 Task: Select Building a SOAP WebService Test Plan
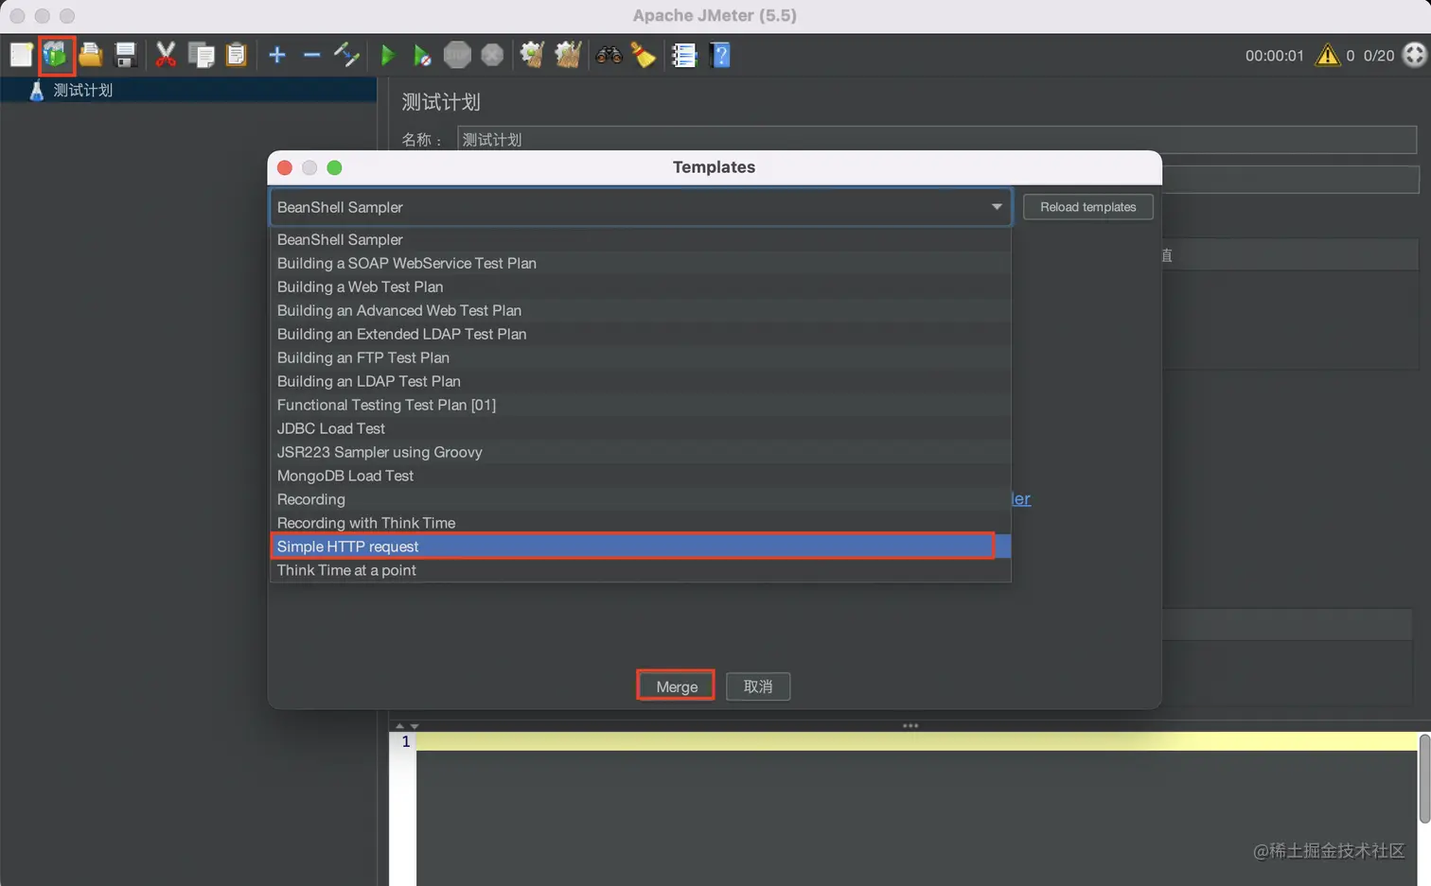(x=641, y=263)
